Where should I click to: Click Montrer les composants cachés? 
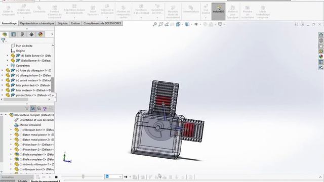click(124, 12)
